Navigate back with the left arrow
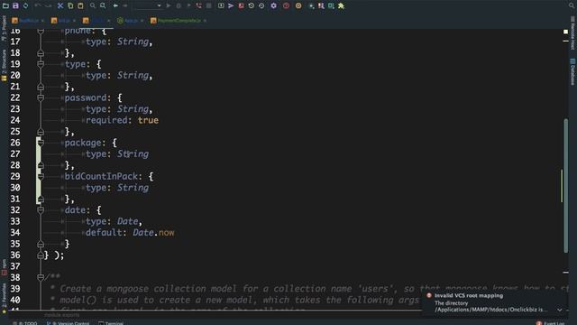Viewport: 577px width, 325px height. coord(115,5)
